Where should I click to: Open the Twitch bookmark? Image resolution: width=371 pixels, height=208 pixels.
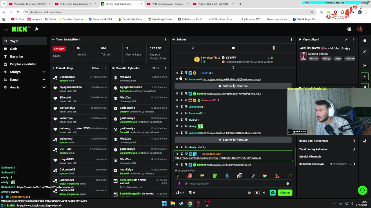[50, 19]
